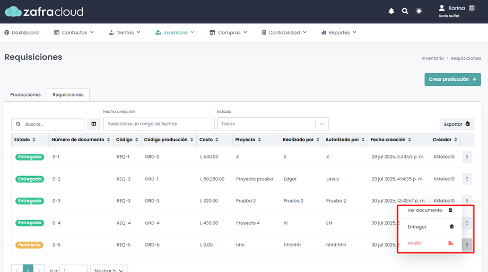
Task: Open the Mostrar 5 page size dropdown
Action: click(109, 270)
